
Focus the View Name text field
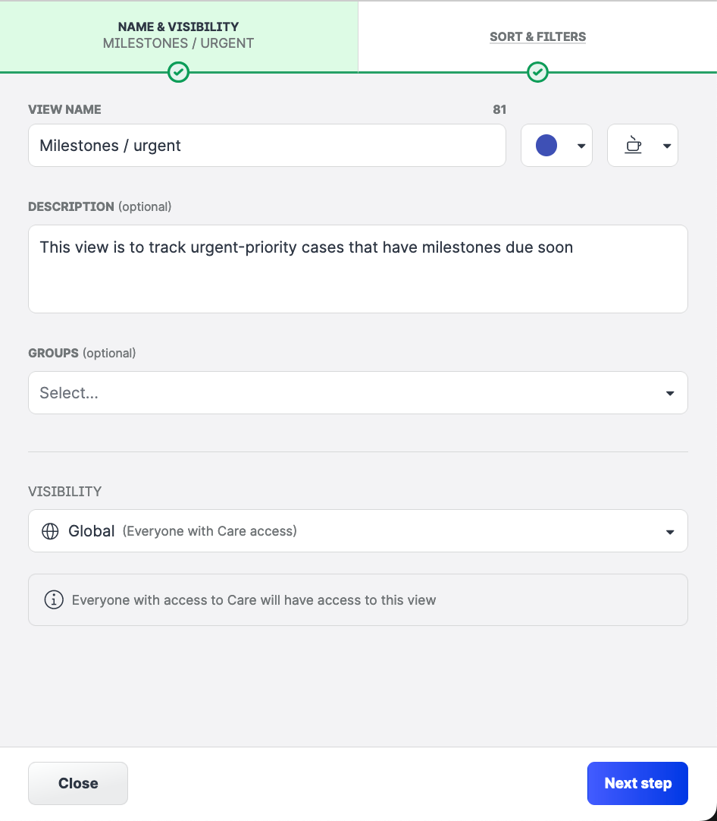(x=267, y=146)
